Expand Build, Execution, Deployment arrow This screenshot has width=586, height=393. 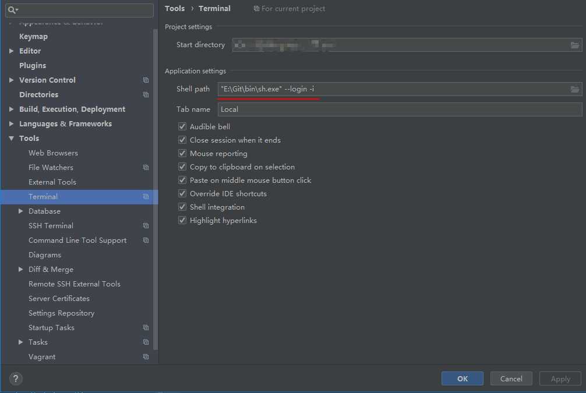11,109
